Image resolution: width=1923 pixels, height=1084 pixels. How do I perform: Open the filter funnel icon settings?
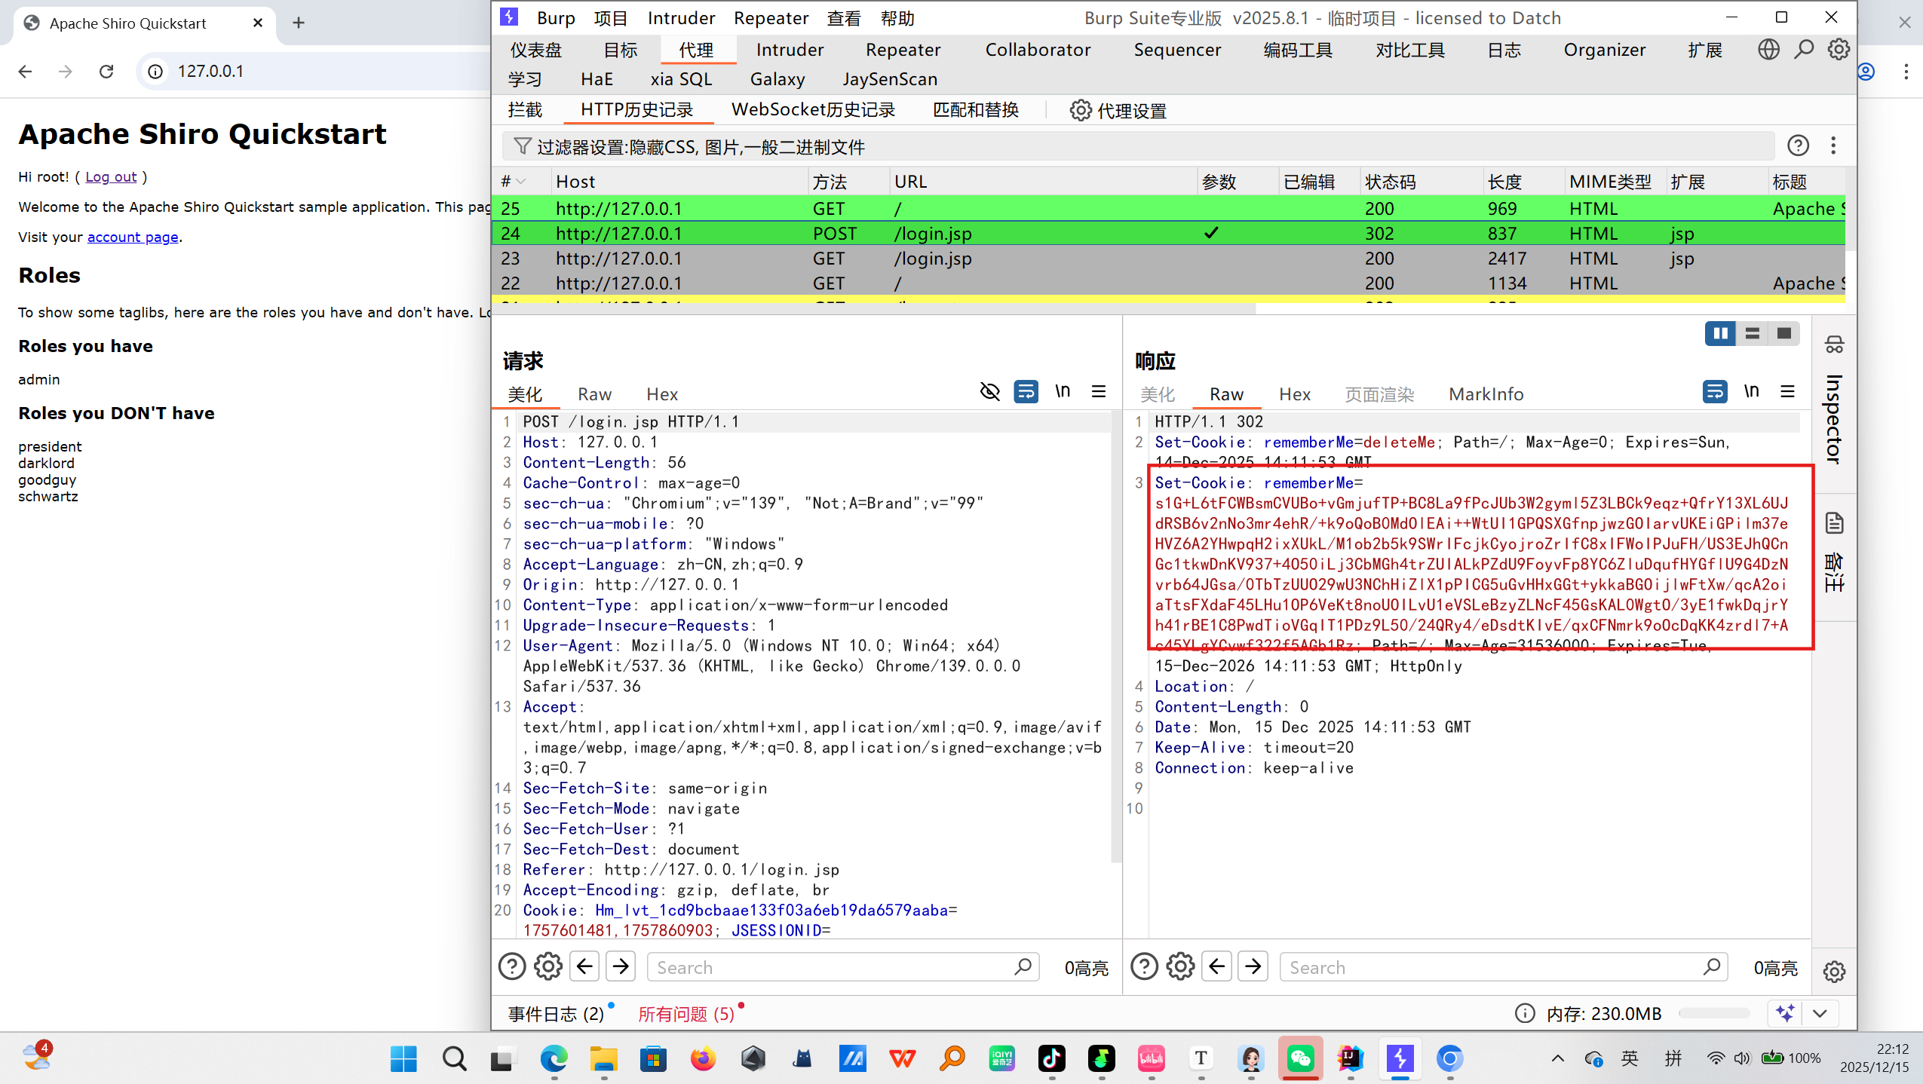coord(522,145)
